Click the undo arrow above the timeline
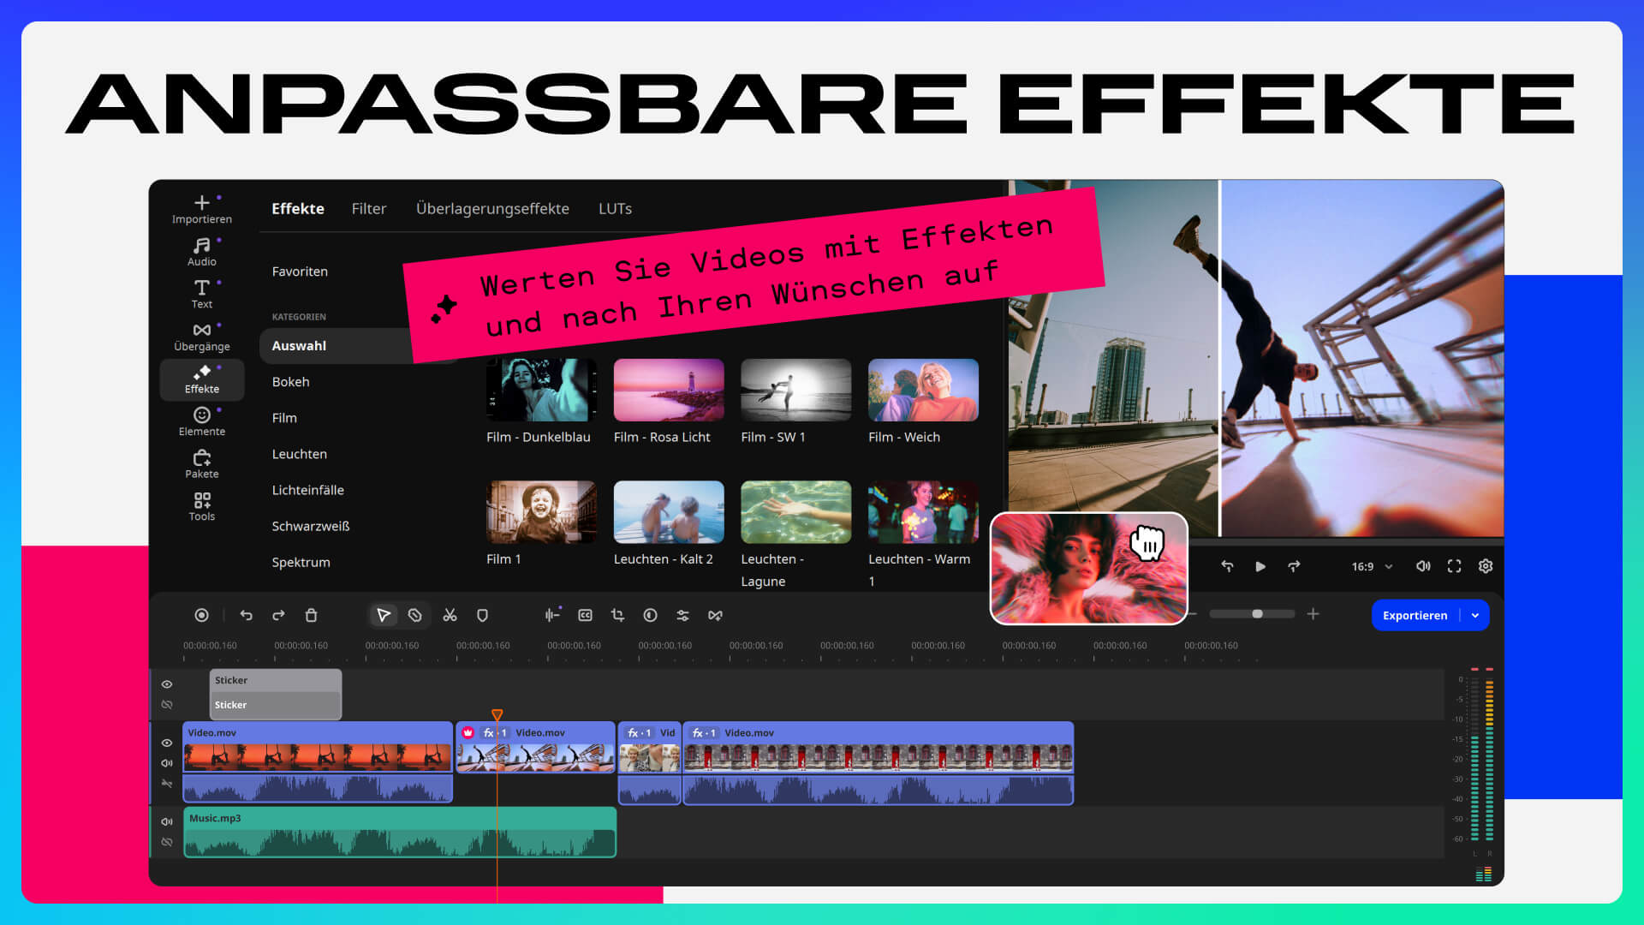This screenshot has width=1644, height=925. 246,615
